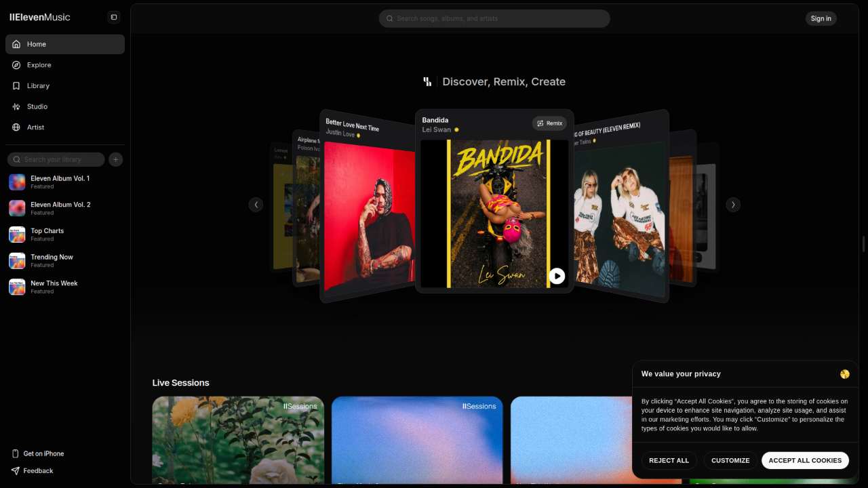Go to next carousel card

[733, 204]
